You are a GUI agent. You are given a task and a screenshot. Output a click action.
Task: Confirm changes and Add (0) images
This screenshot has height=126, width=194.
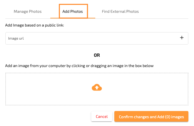coord(151,117)
